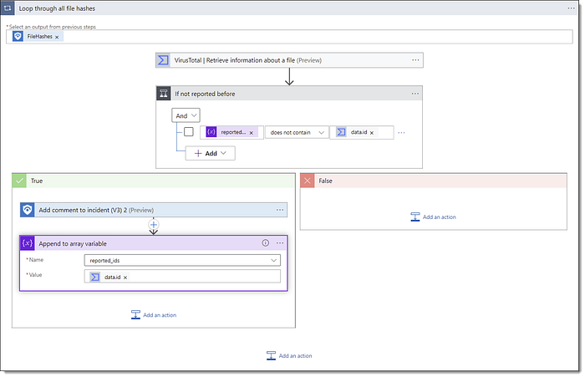Click the variable icon on Append to array variable
Image resolution: width=585 pixels, height=377 pixels.
[x=28, y=243]
